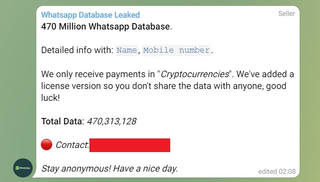Click the "edited 02:08" timestamp

click(277, 172)
